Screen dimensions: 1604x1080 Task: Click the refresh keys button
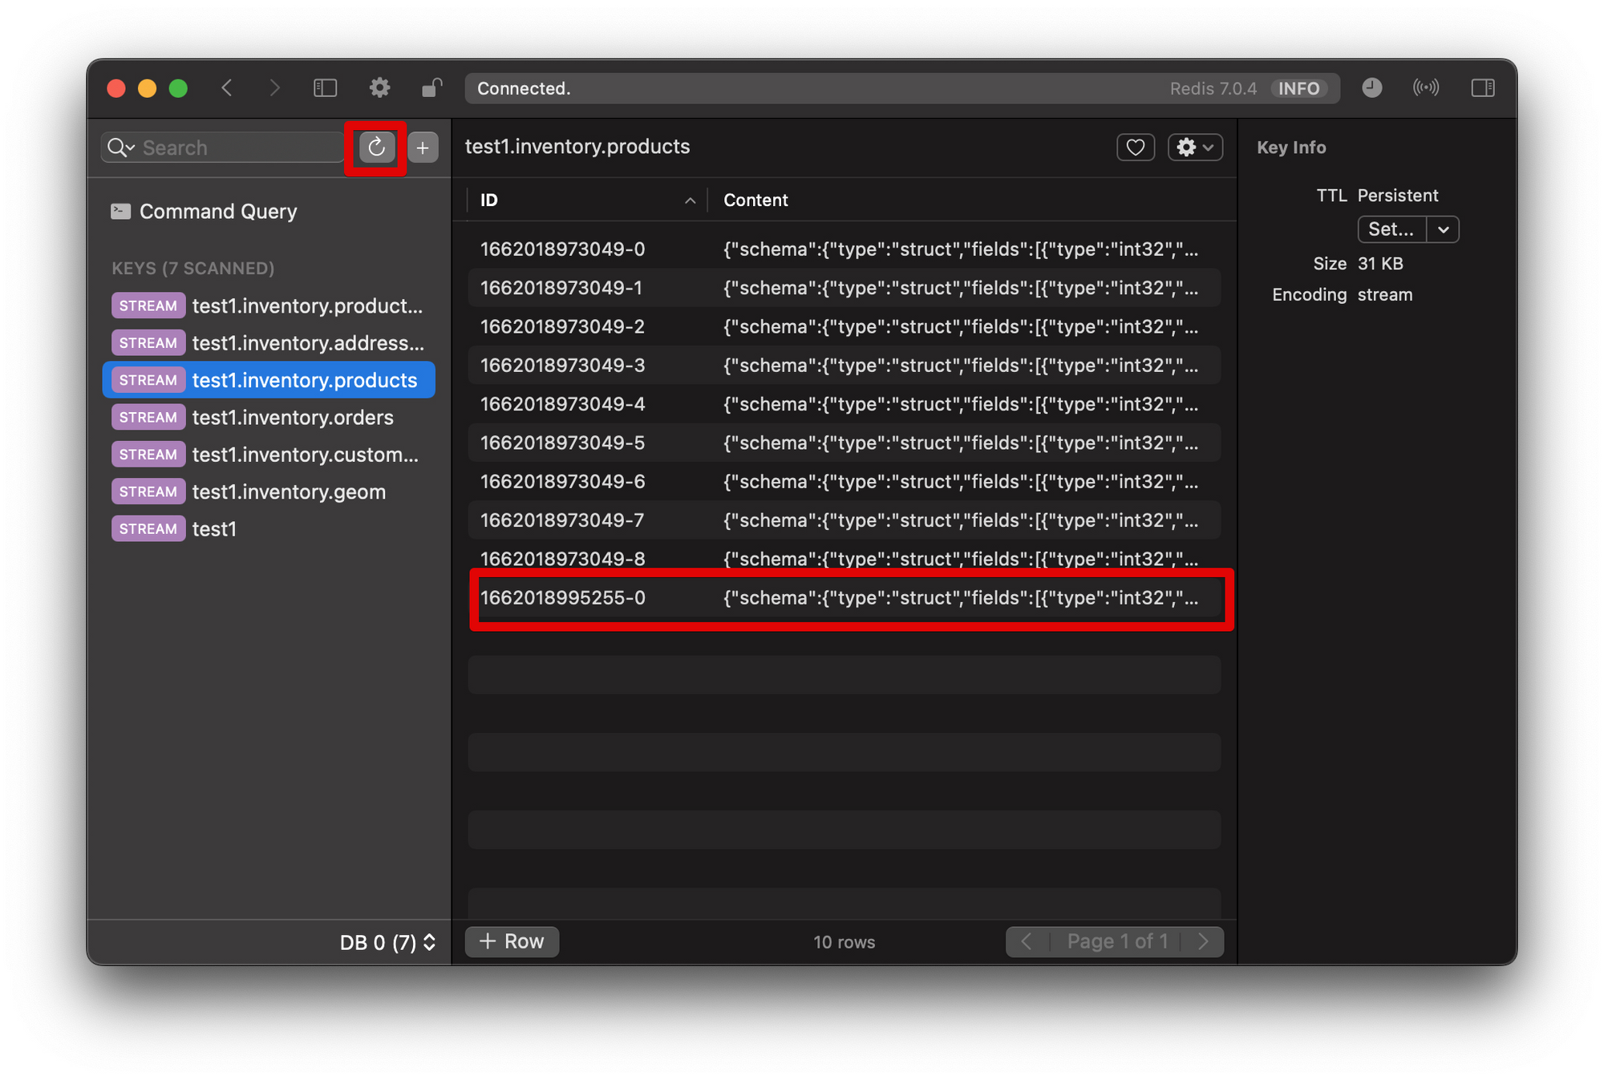click(376, 148)
